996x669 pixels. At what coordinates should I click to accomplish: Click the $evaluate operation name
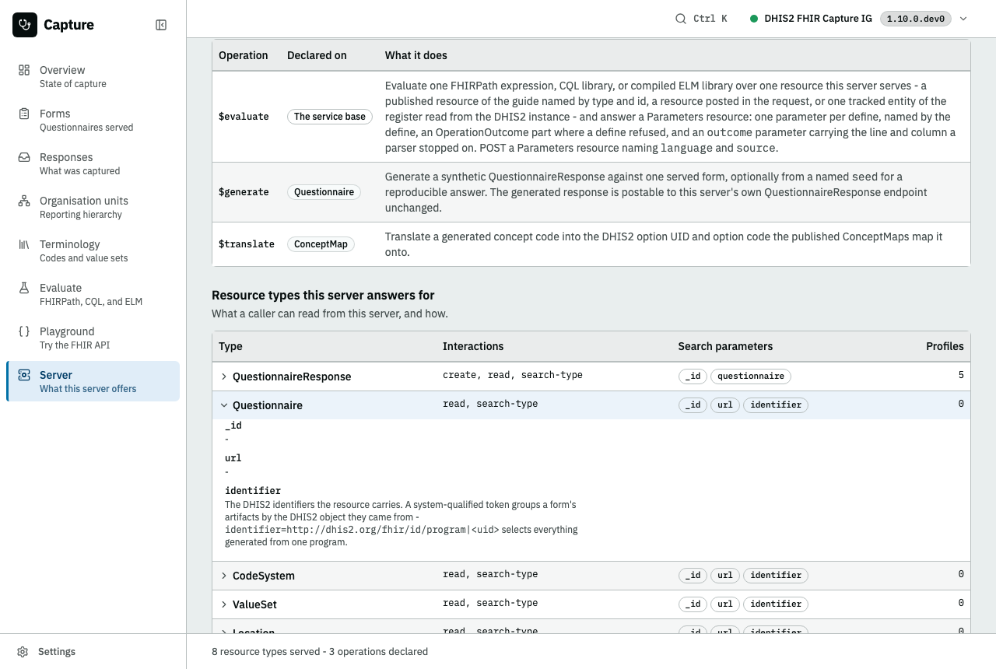click(x=244, y=117)
